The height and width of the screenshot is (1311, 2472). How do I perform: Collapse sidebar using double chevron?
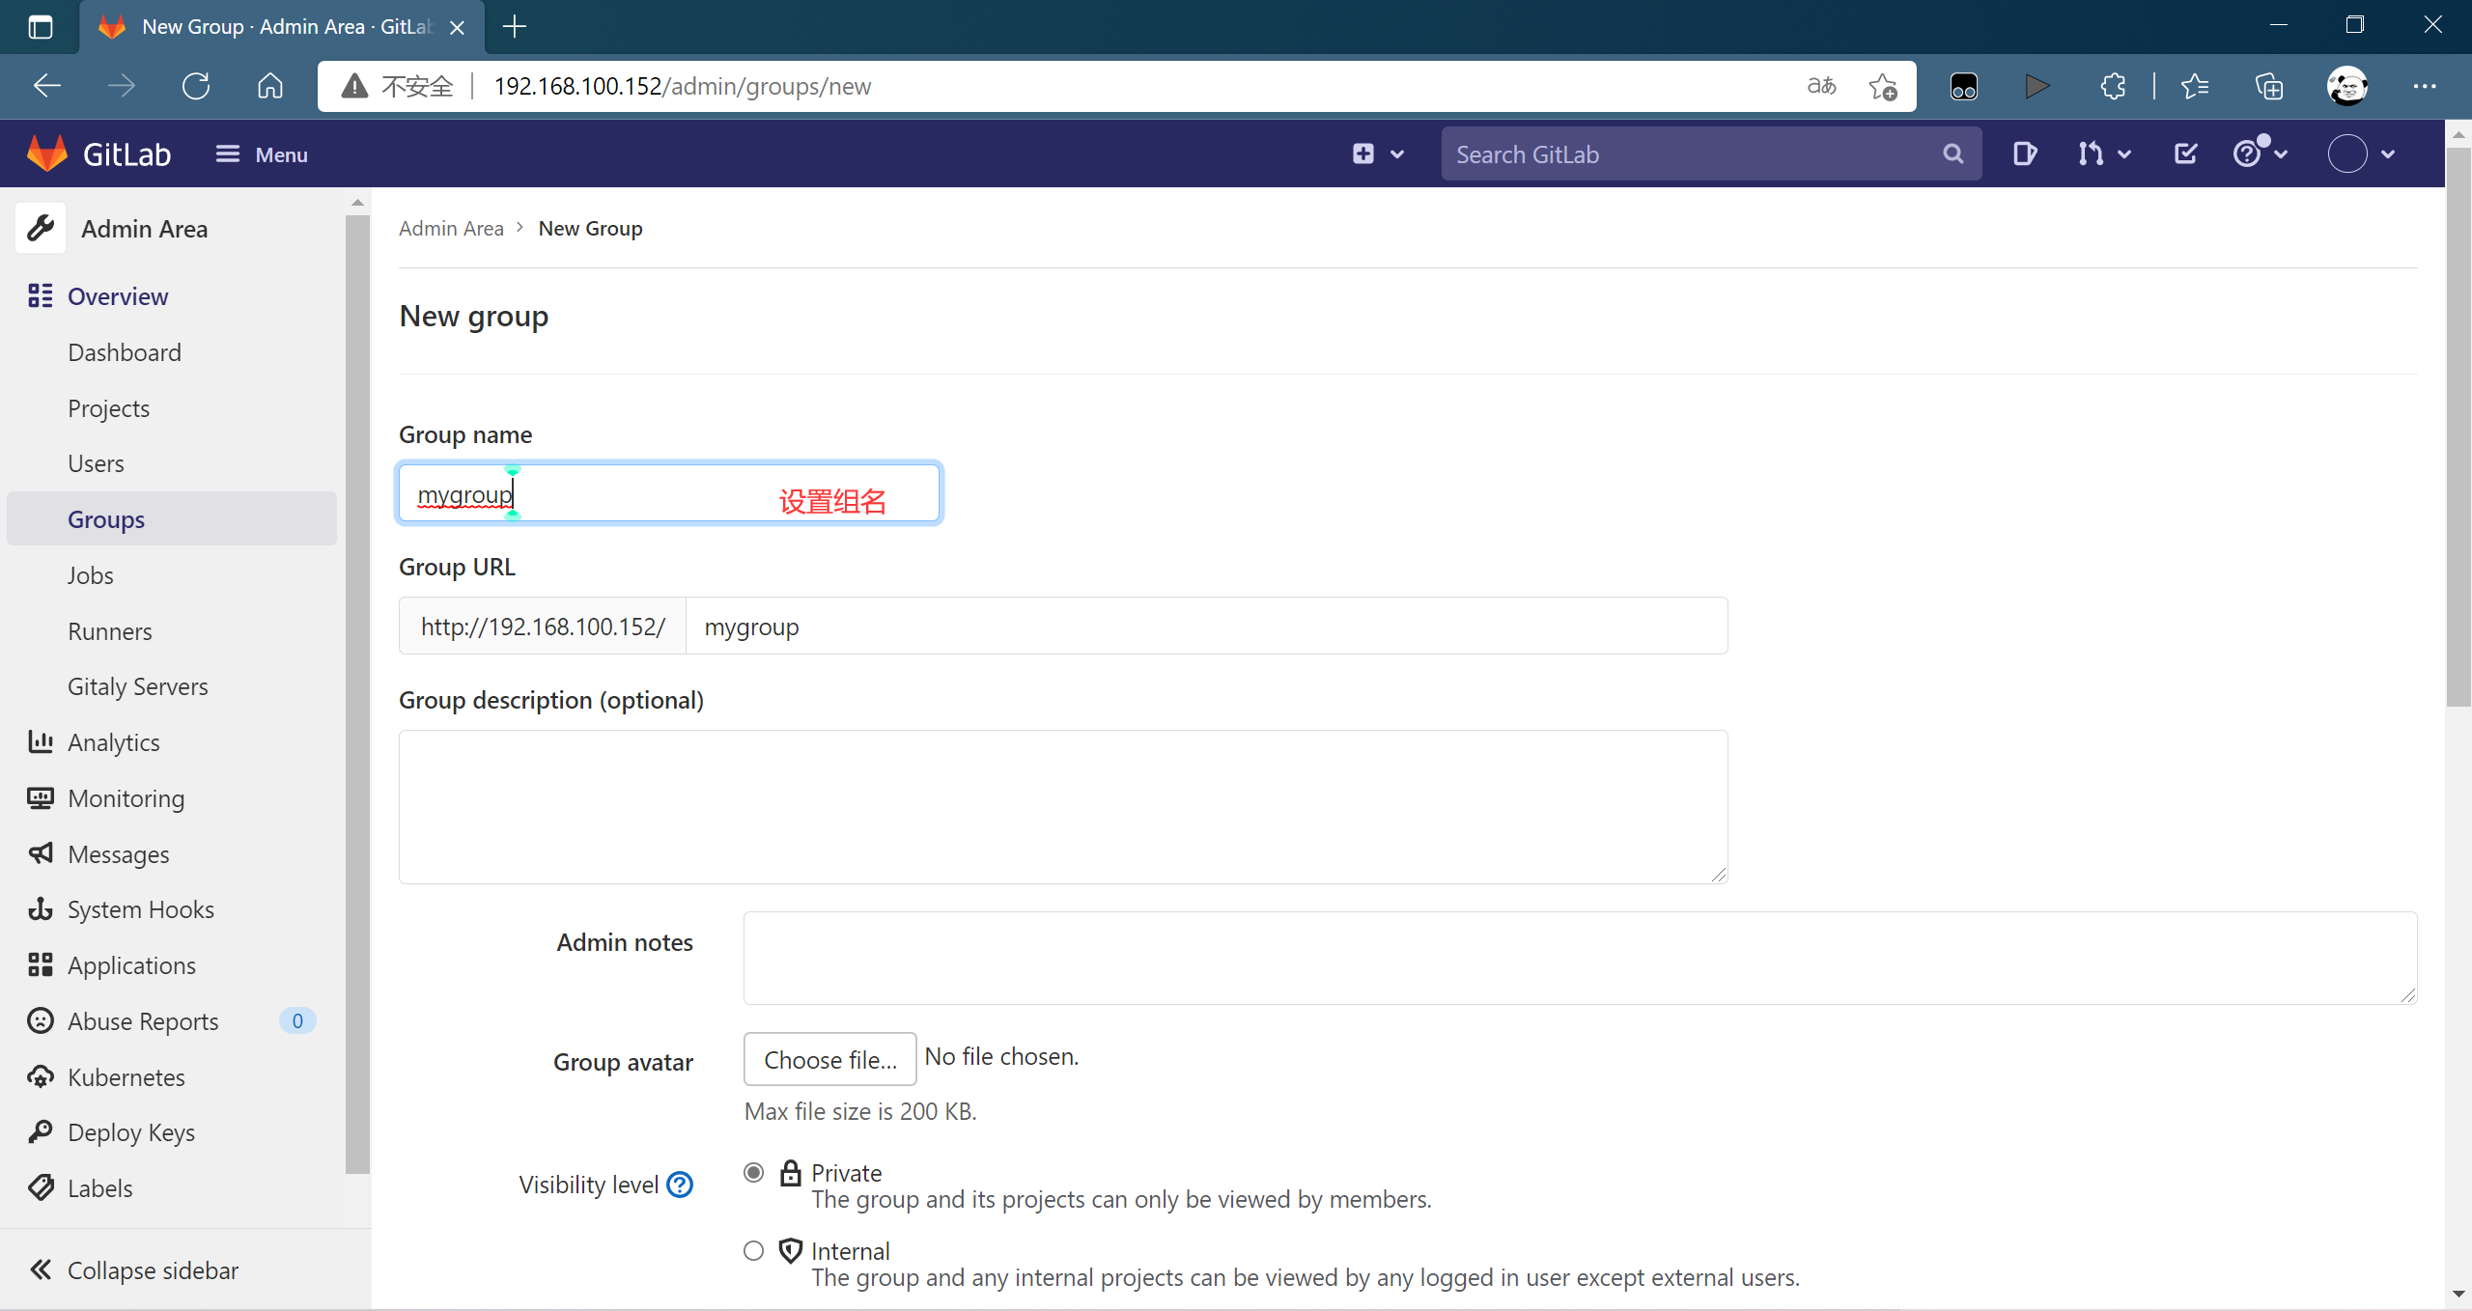coord(41,1270)
